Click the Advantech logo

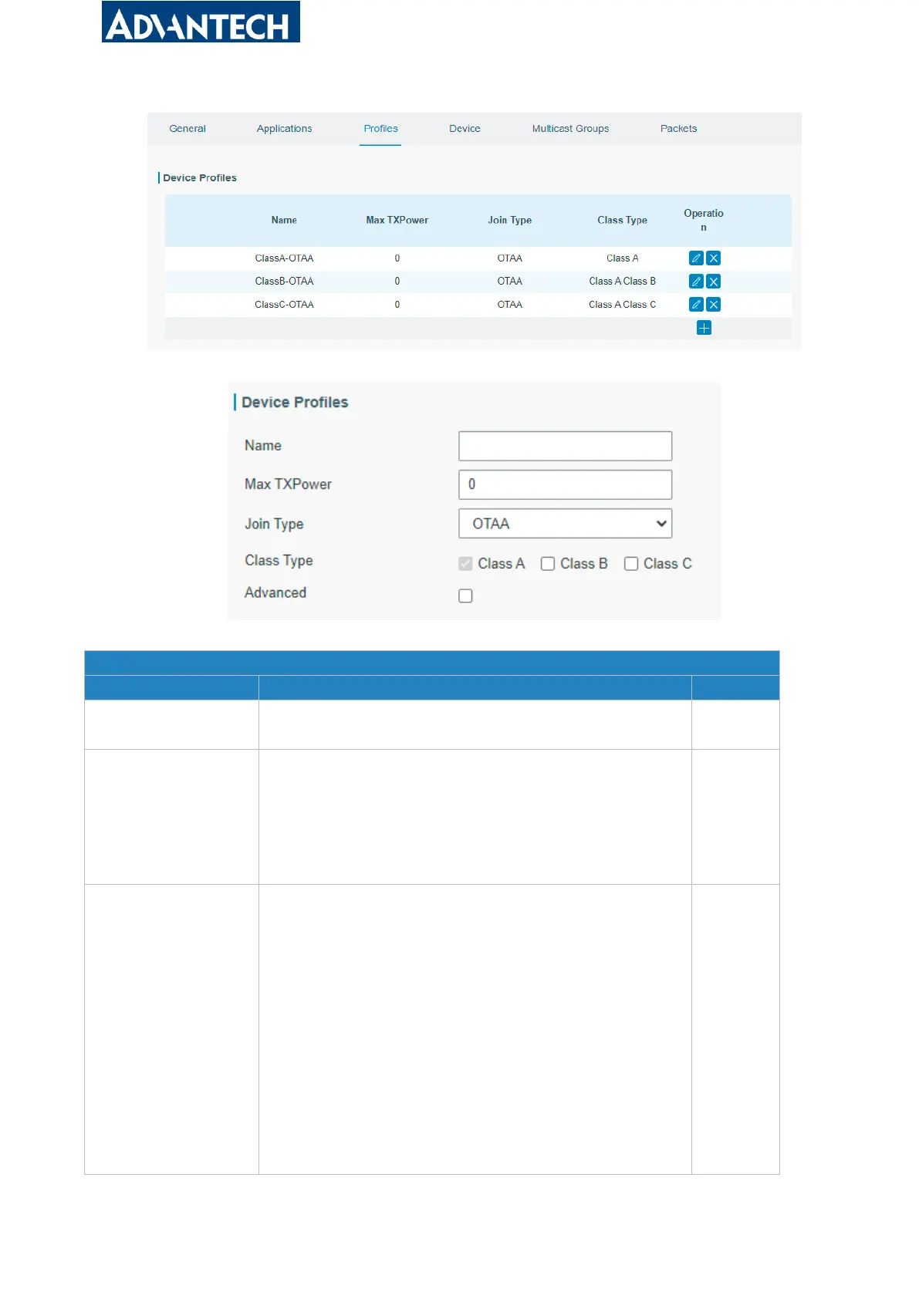[x=201, y=22]
